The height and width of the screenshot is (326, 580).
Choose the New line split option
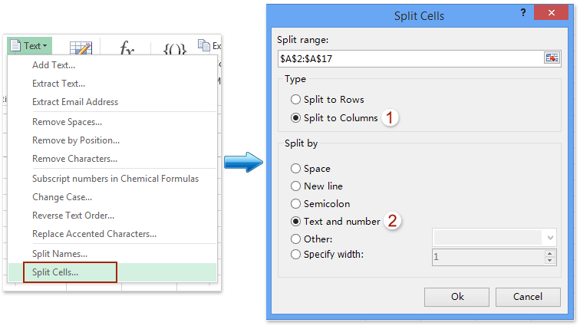tap(296, 186)
